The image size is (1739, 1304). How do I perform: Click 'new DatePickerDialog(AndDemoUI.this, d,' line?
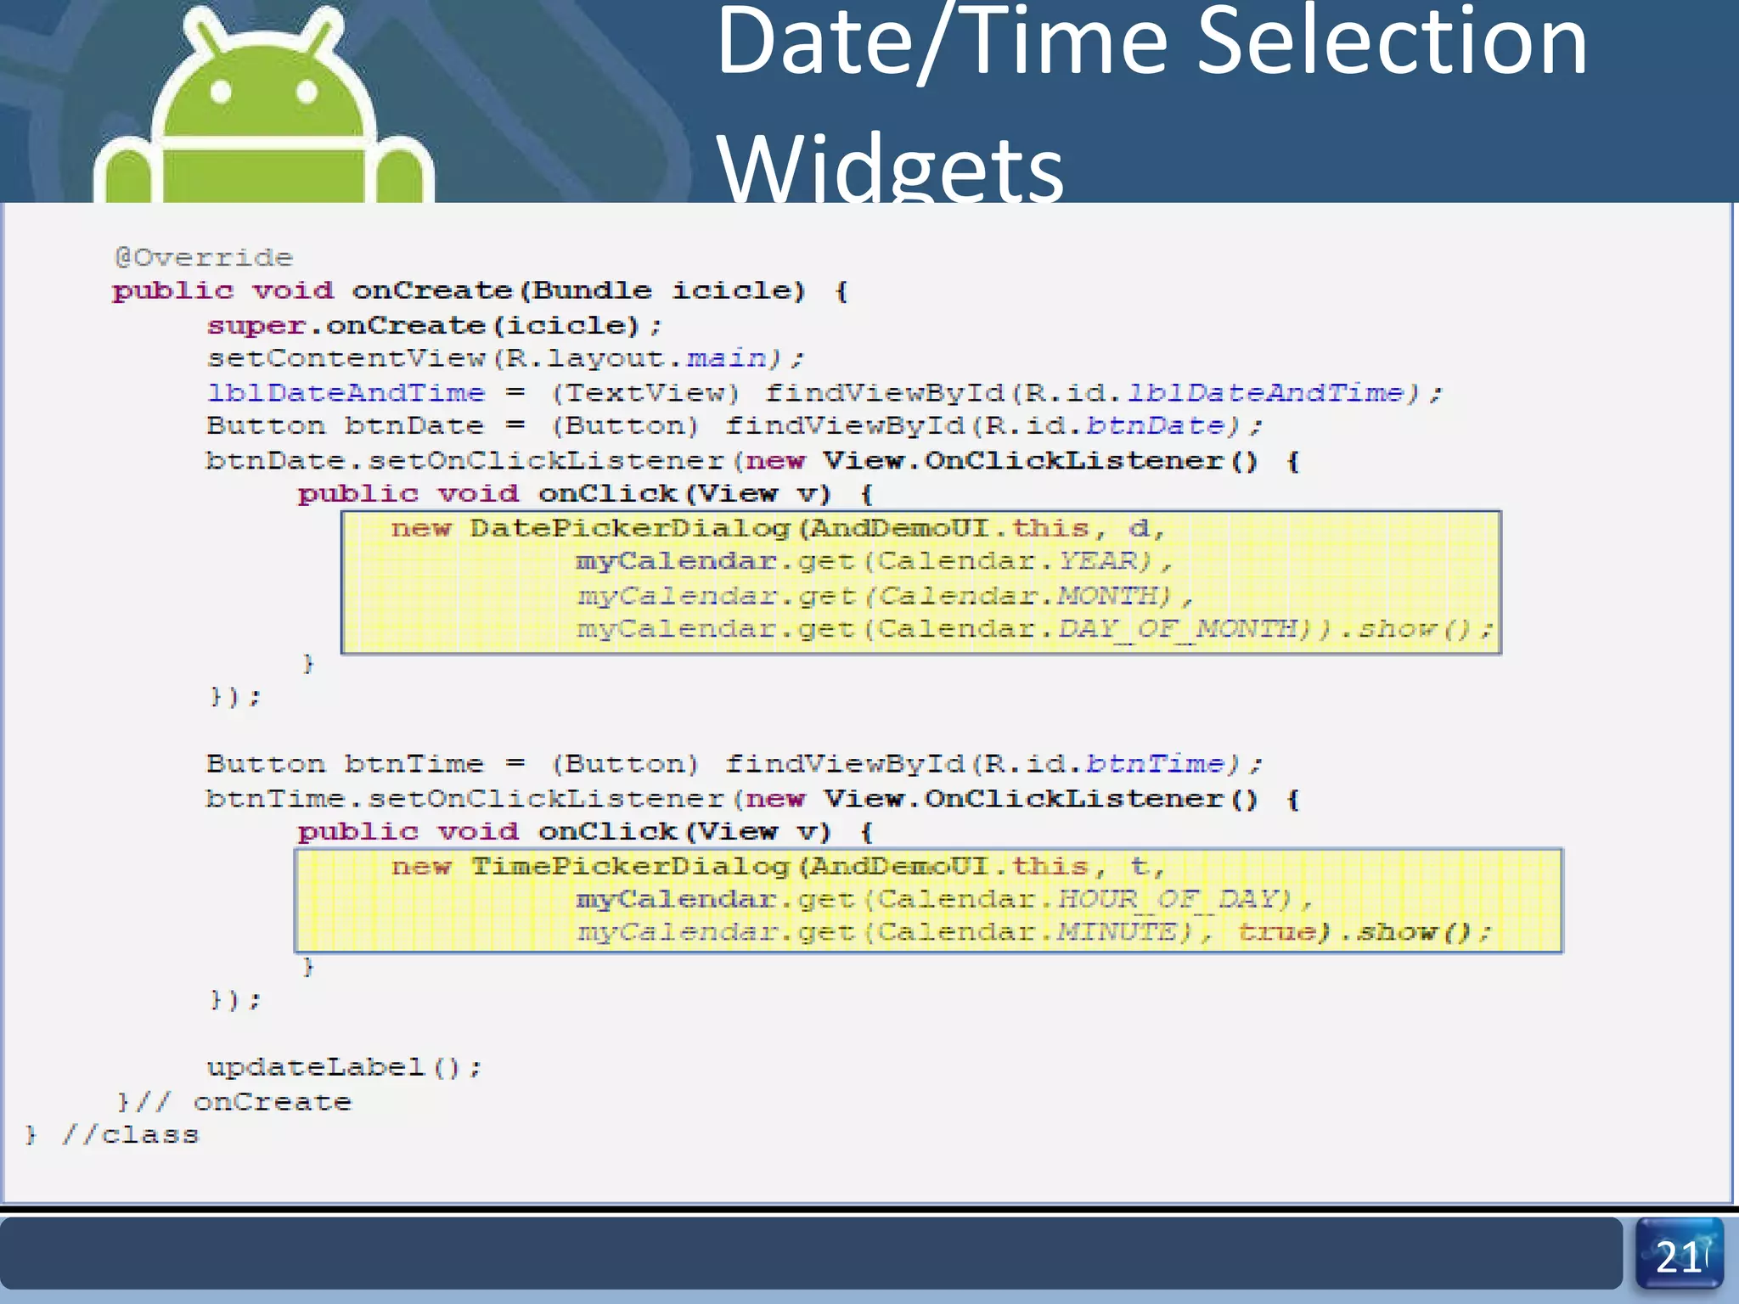[x=778, y=529]
